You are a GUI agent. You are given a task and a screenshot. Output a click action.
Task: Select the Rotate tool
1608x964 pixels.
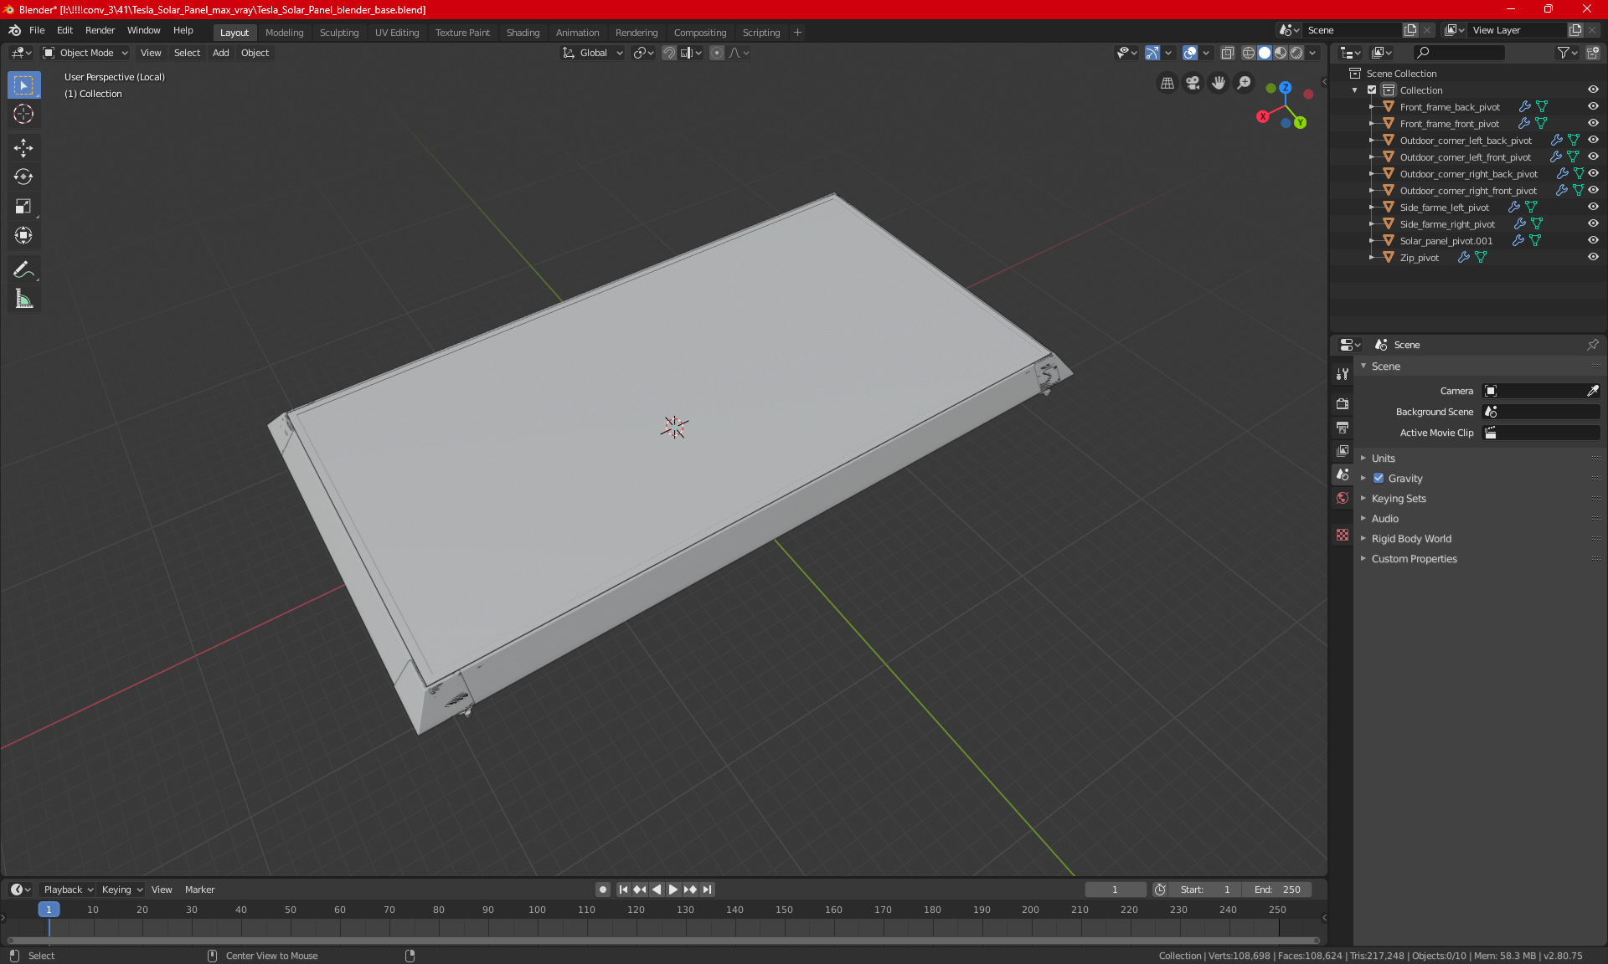(x=23, y=177)
